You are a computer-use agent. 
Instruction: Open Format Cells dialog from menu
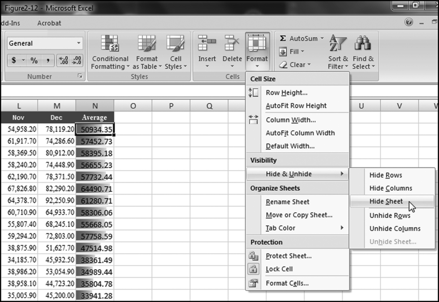tap(297, 283)
